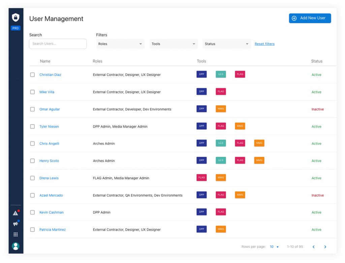This screenshot has height=263, width=345.
Task: Click the Reset filters link
Action: (x=264, y=44)
